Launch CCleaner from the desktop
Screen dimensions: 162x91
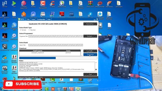pyautogui.click(x=52, y=4)
